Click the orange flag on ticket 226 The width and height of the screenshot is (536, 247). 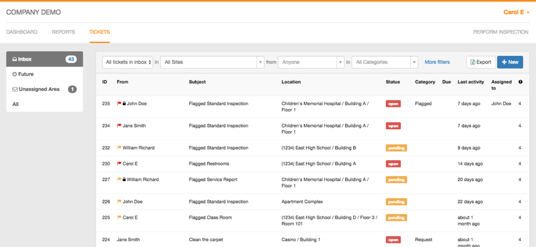tap(119, 201)
